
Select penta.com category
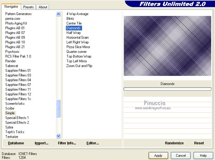[x=13, y=19]
